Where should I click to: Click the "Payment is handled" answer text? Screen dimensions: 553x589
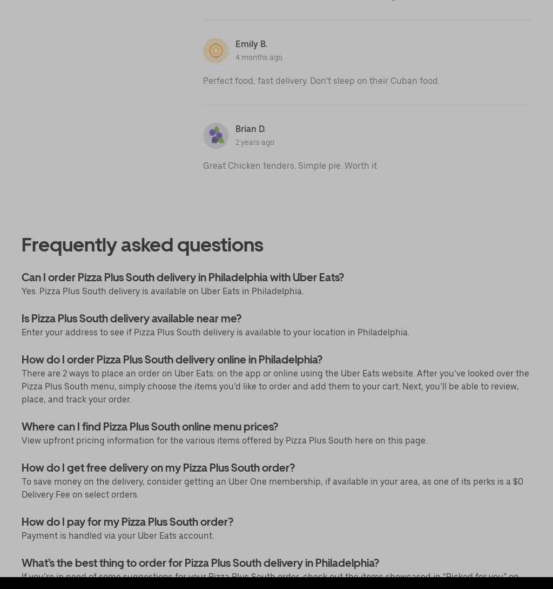pyautogui.click(x=117, y=535)
